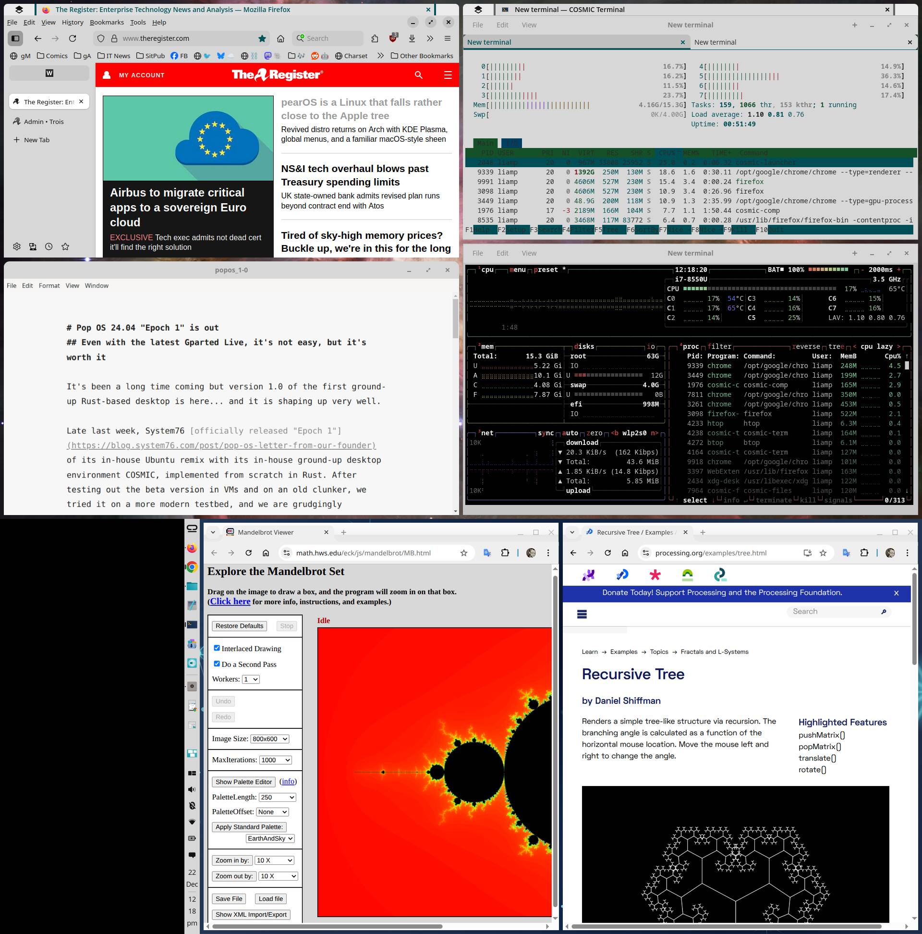The image size is (922, 934).
Task: Open The Register hamburger menu
Action: pos(448,75)
